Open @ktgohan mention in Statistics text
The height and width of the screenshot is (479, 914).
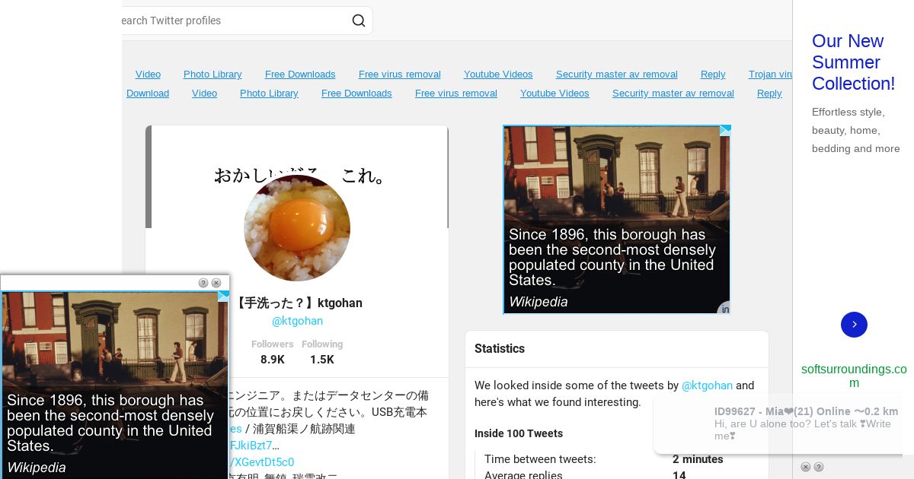click(x=707, y=385)
